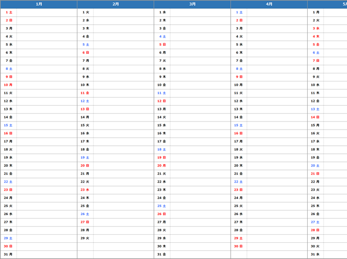Select the note cell beside 2月 day 14
This screenshot has width=347, height=259.
123,117
